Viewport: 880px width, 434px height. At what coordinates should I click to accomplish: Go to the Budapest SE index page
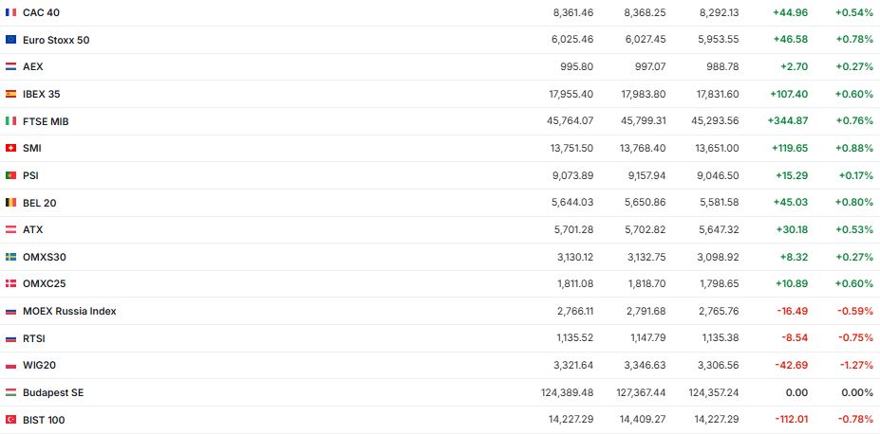(53, 392)
